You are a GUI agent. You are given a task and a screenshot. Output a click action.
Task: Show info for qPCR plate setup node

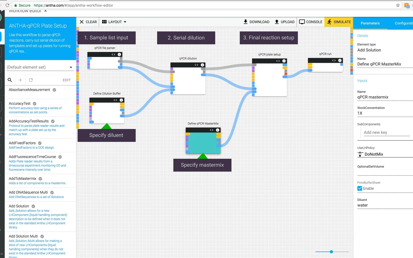pyautogui.click(x=284, y=61)
